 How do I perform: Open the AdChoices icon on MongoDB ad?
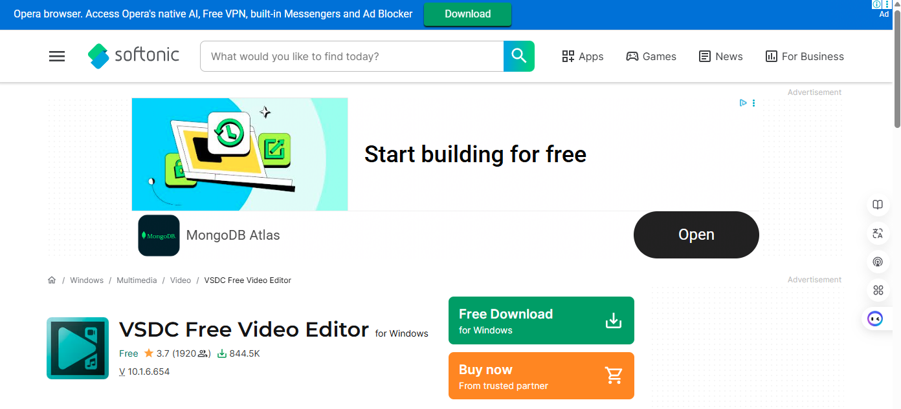coord(743,103)
